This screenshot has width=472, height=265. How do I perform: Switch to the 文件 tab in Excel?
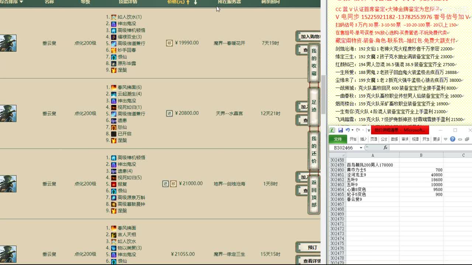tap(338, 139)
